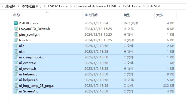
Task: Sort files by 类型 column header
Action: pos(127,15)
